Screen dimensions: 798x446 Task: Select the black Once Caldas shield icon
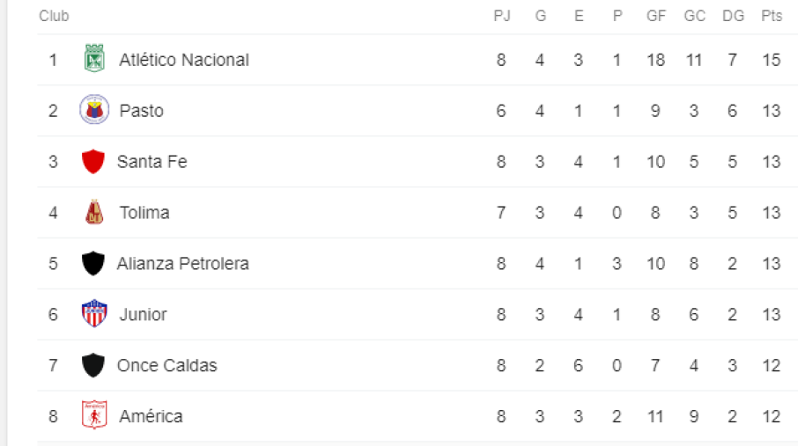click(93, 365)
